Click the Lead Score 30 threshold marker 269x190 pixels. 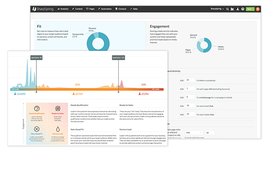(x=36, y=58)
